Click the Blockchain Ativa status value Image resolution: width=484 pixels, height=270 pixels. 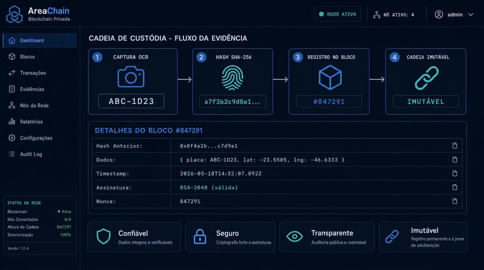pos(64,212)
